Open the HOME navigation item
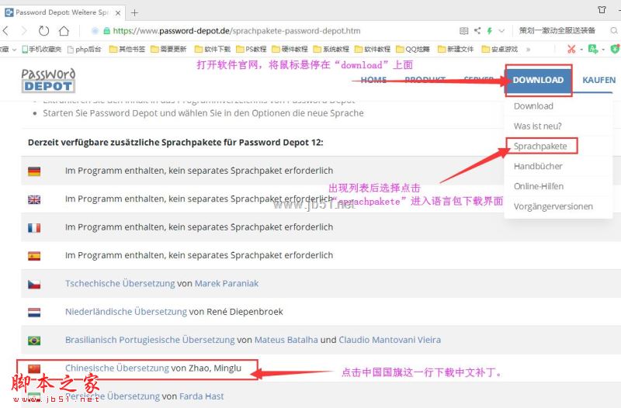The image size is (621, 408). click(373, 80)
